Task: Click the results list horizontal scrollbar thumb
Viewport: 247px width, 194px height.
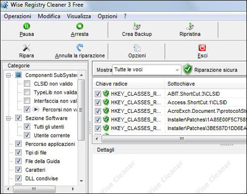Action: pos(174,139)
